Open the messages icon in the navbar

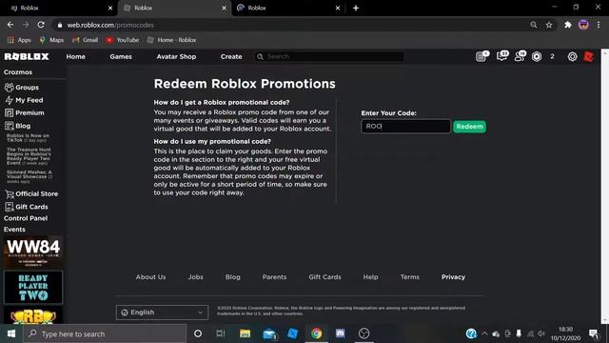pos(501,56)
